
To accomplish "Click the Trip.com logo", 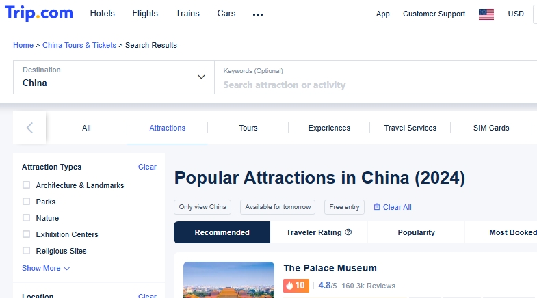I will (x=39, y=14).
